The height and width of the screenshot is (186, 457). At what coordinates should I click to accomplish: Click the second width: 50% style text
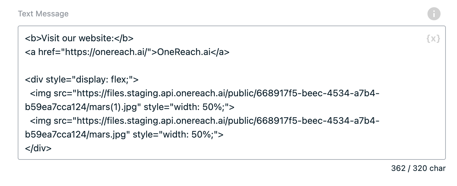188,134
